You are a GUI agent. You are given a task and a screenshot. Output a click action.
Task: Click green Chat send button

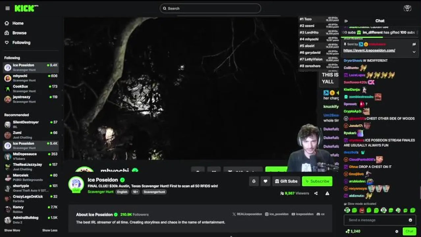pyautogui.click(x=409, y=231)
